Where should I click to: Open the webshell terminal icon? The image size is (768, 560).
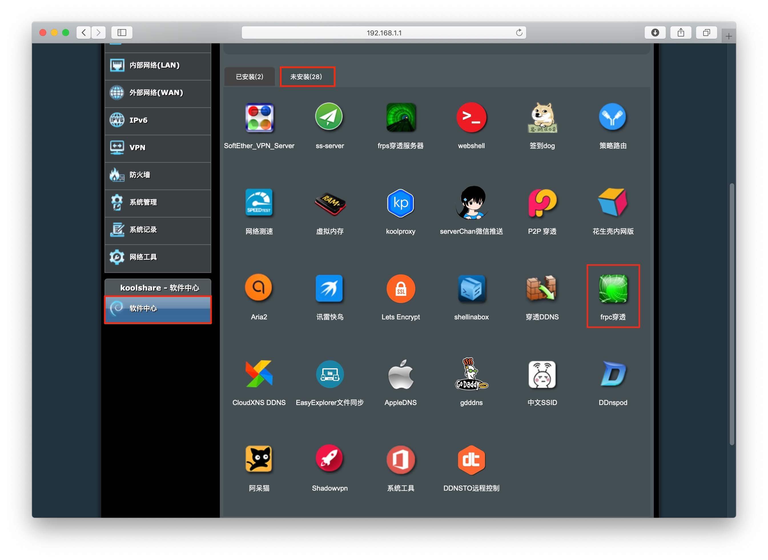471,118
